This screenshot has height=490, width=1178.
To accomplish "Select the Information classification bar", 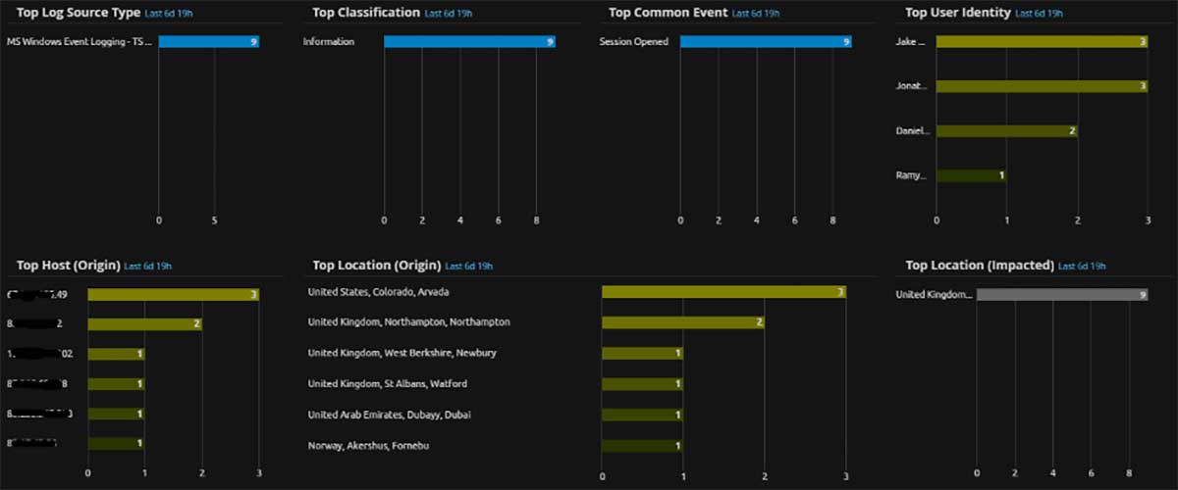I will [x=470, y=42].
